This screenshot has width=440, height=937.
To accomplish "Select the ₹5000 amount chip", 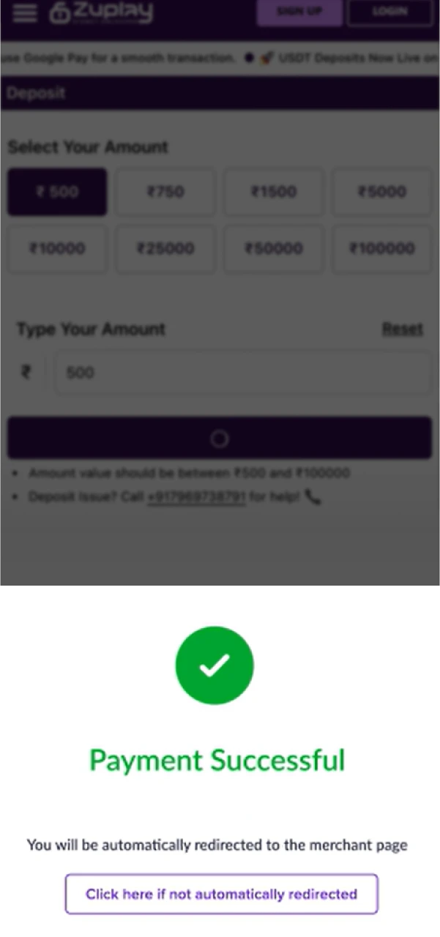I will click(x=381, y=192).
